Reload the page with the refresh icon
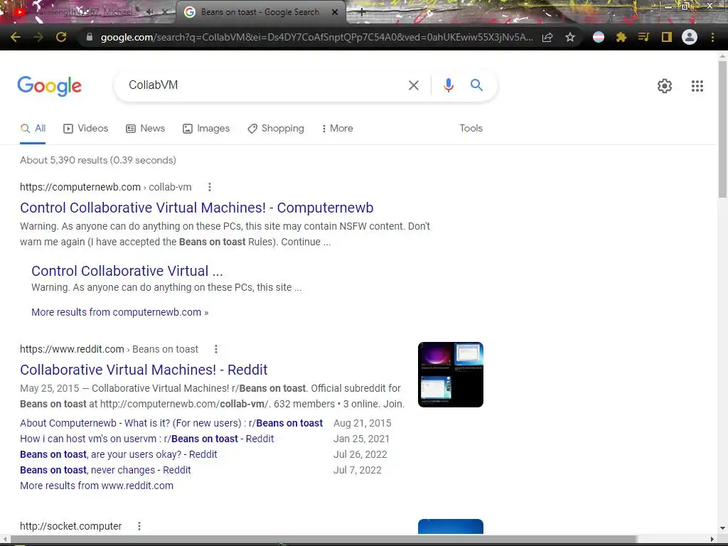 pos(61,37)
